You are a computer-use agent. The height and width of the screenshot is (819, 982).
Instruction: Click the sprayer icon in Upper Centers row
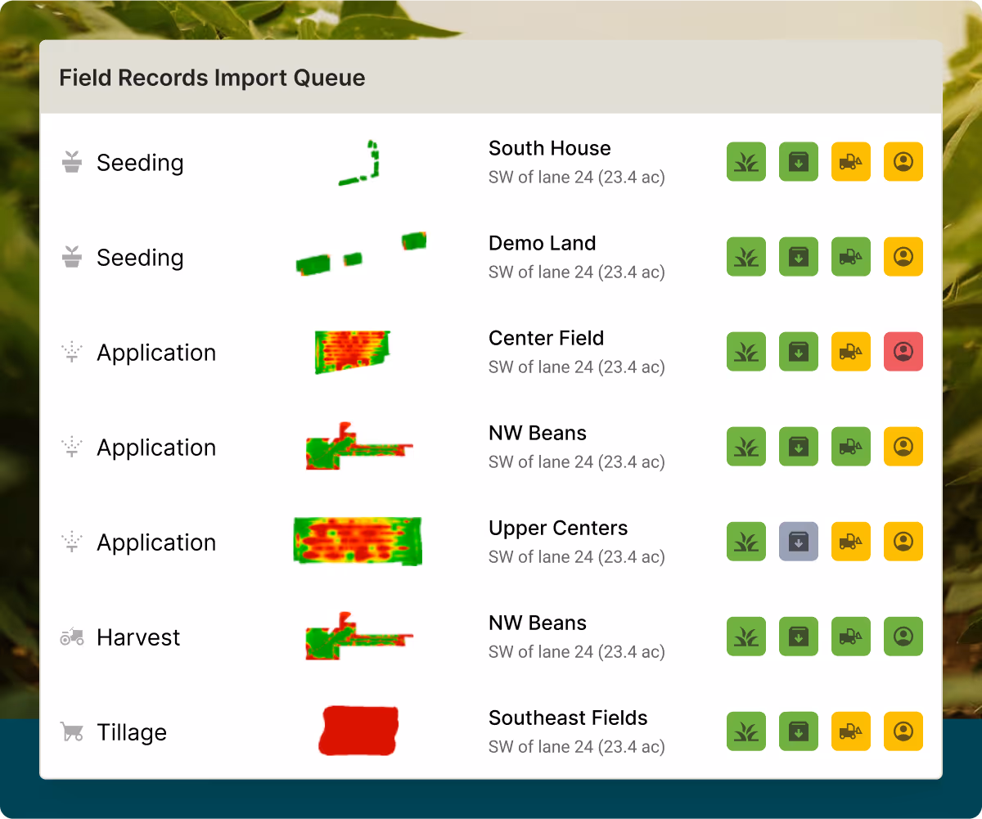pos(72,542)
